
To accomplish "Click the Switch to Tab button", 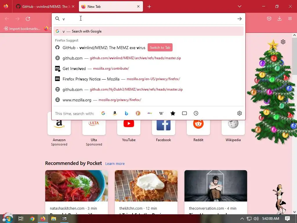I will (160, 48).
